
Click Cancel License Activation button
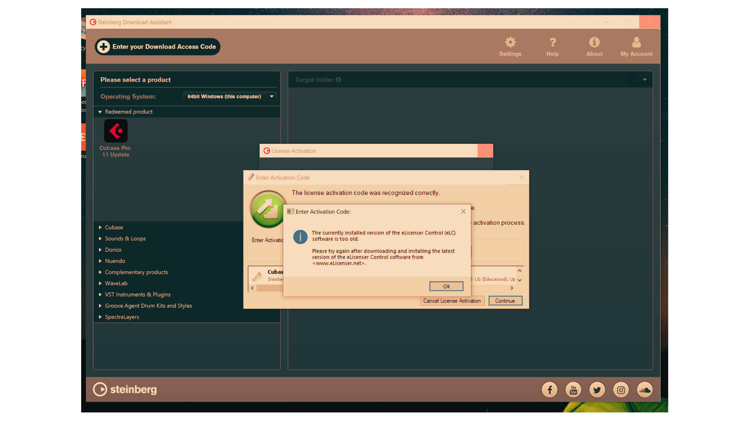(452, 301)
